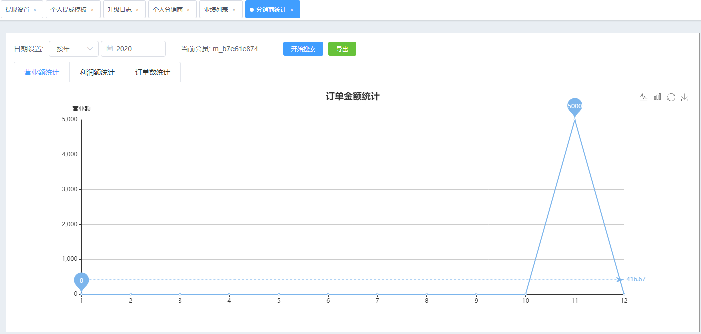Close the 升级日志 tab

(x=137, y=10)
